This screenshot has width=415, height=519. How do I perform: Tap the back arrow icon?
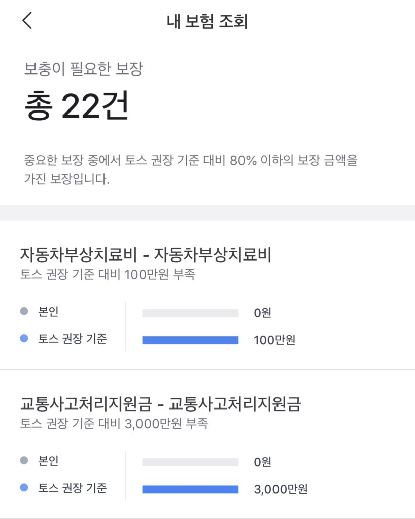point(27,21)
